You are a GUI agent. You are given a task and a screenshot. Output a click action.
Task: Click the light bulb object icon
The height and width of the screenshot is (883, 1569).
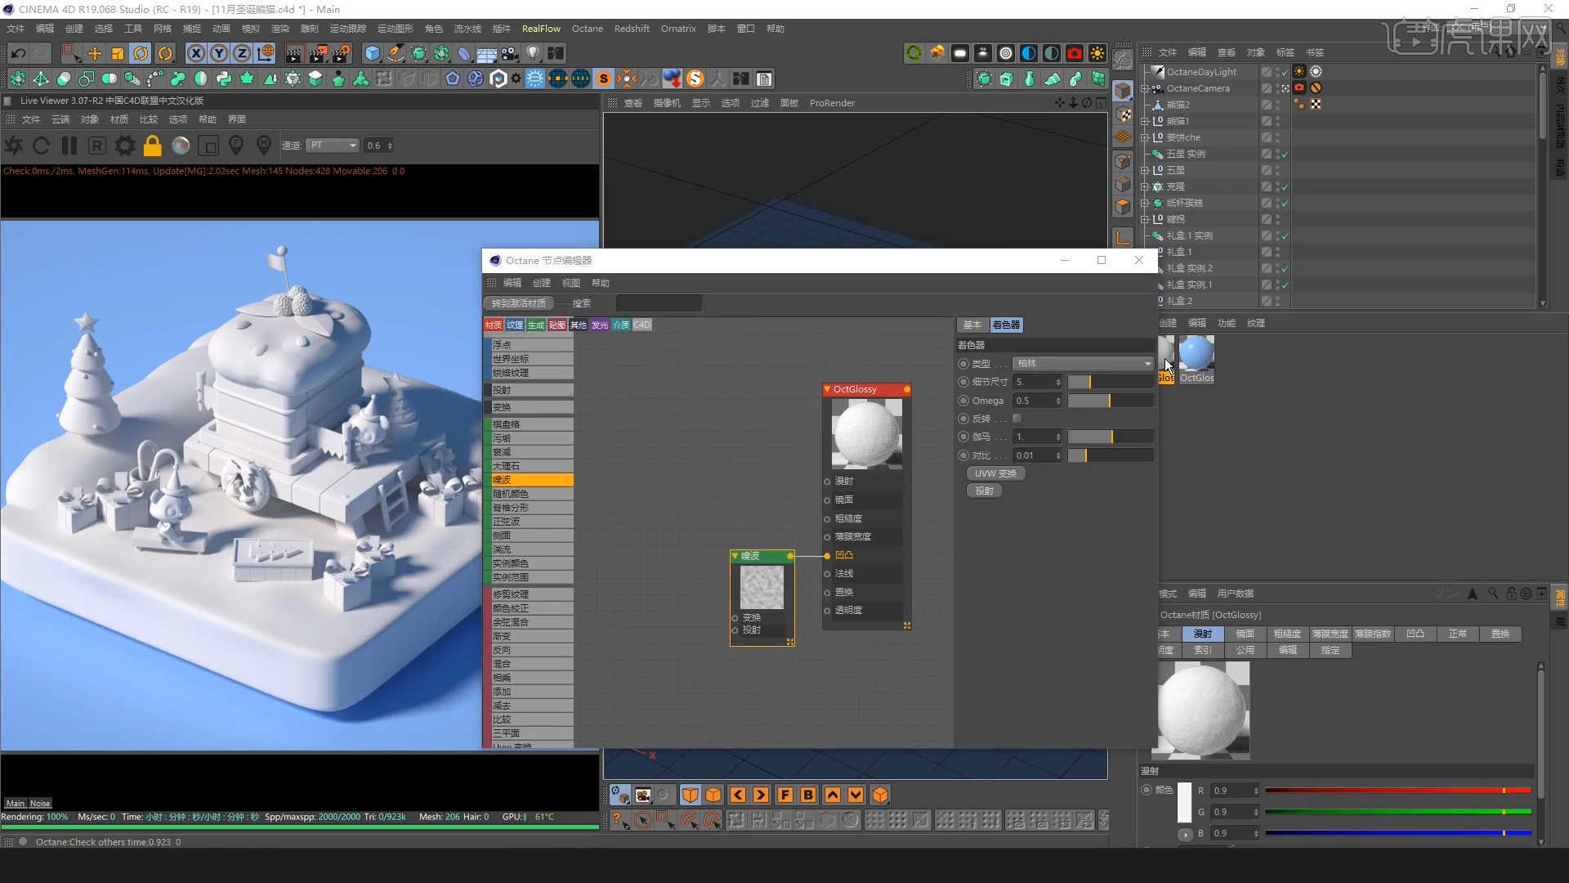pyautogui.click(x=533, y=54)
